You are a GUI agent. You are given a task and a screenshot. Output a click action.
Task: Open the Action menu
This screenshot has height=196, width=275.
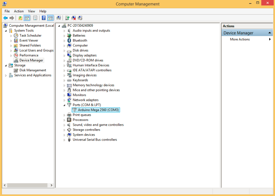point(19,11)
